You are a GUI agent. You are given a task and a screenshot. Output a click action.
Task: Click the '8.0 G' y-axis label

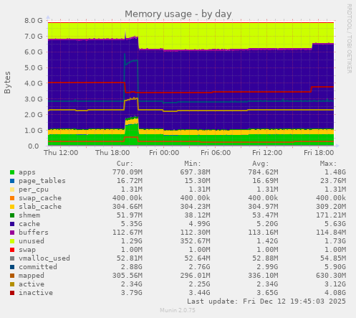[34, 21]
